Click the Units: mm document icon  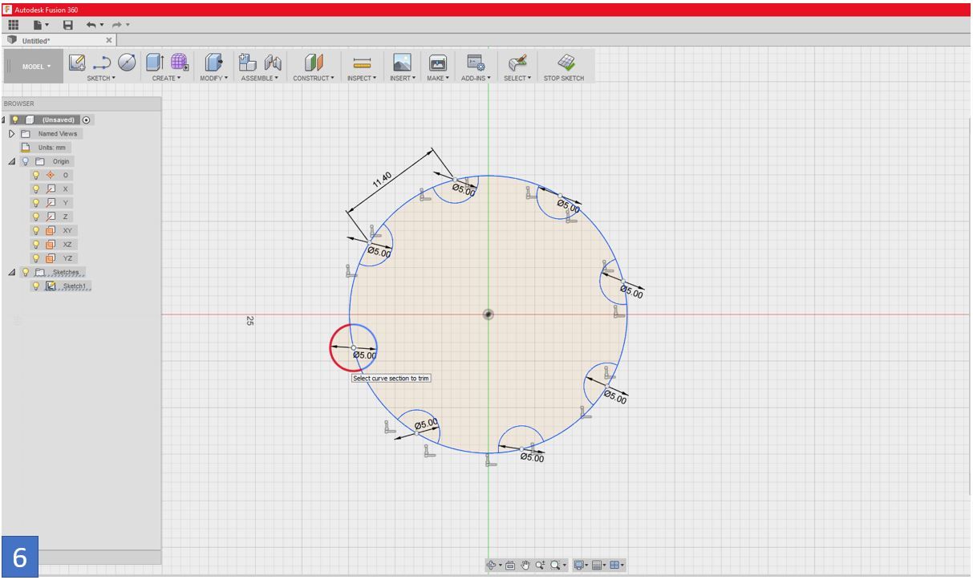click(25, 148)
